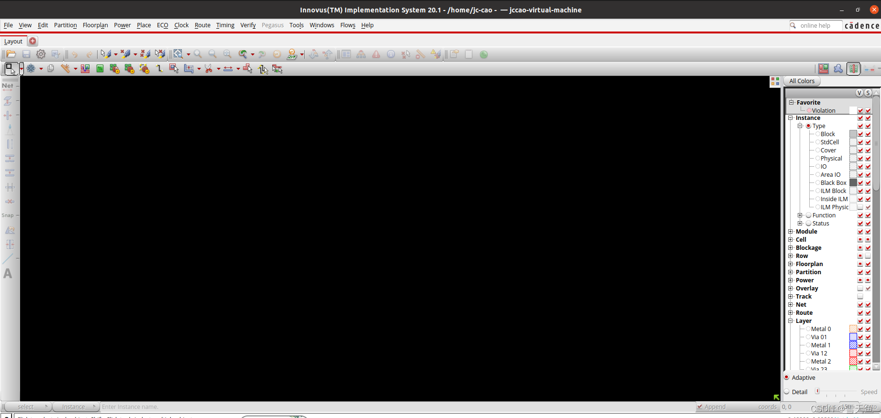Select the Ruler measurement tool
881x418 pixels.
coord(65,69)
